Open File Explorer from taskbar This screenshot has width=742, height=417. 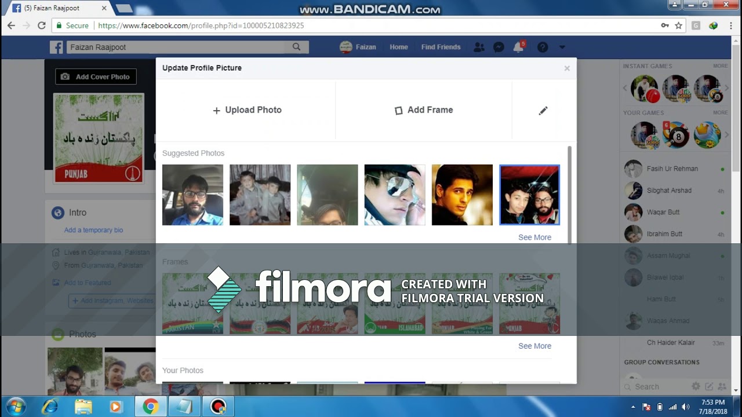pos(83,407)
